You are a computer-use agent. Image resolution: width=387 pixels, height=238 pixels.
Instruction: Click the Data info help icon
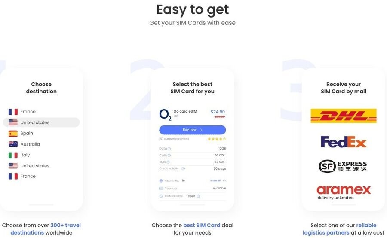pos(169,149)
